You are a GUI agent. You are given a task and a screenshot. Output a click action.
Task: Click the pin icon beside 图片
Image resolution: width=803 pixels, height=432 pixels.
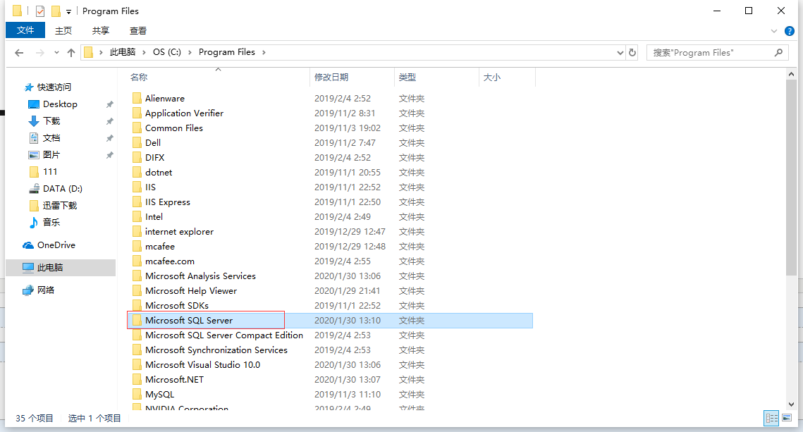[109, 155]
